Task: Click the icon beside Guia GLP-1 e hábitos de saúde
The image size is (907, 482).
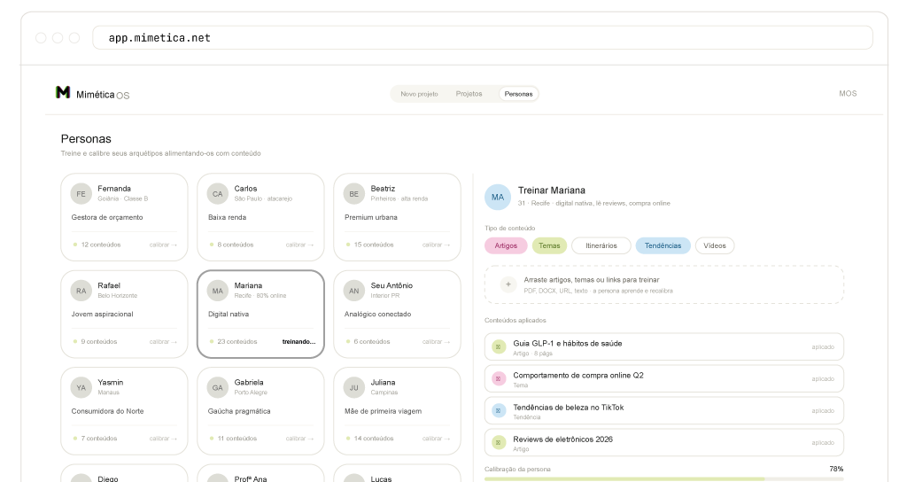Action: pos(498,346)
